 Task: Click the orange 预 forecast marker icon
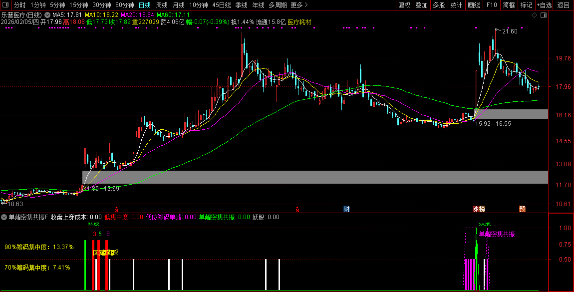522,209
